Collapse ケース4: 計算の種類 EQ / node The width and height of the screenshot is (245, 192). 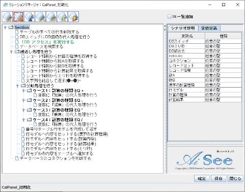[x=23, y=120]
